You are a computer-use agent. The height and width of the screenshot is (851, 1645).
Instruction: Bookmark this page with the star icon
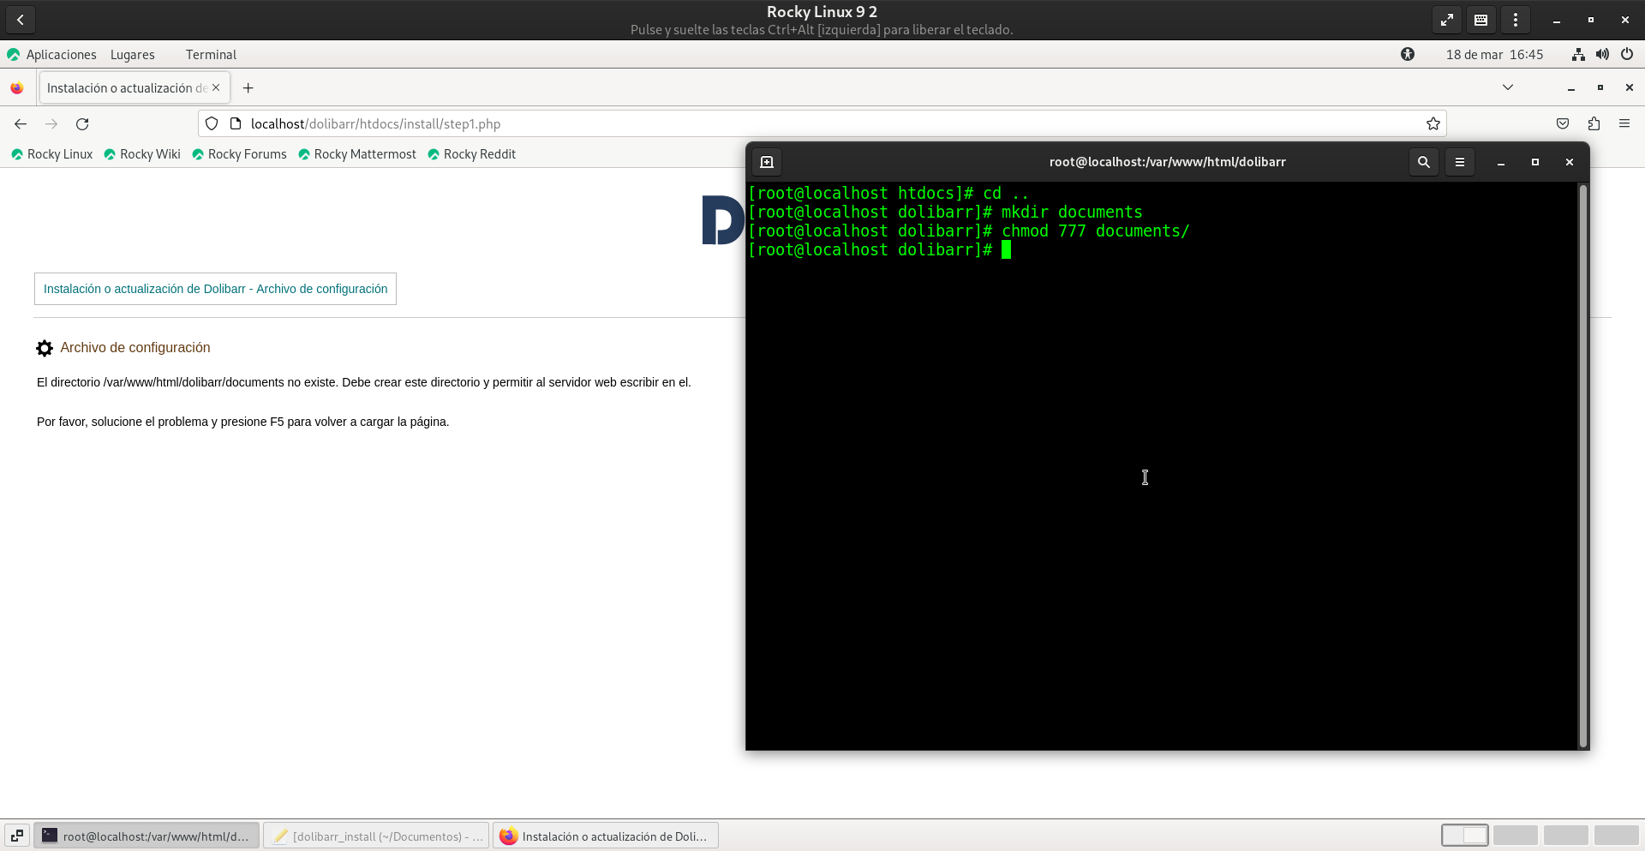pyautogui.click(x=1433, y=124)
